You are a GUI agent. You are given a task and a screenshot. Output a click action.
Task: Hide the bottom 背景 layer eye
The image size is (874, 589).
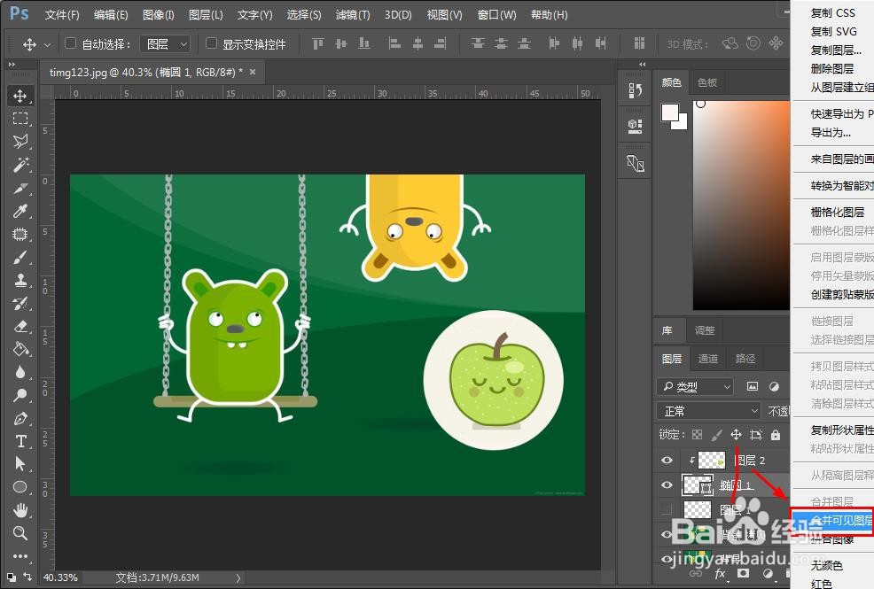pyautogui.click(x=667, y=558)
